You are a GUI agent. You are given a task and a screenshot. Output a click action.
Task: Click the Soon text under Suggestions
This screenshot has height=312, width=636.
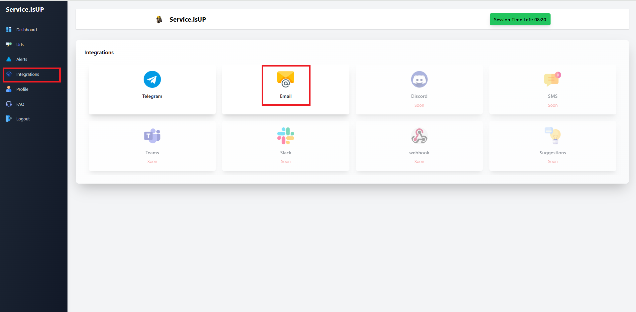tap(553, 162)
